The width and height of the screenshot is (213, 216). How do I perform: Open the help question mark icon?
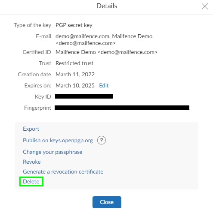102,140
